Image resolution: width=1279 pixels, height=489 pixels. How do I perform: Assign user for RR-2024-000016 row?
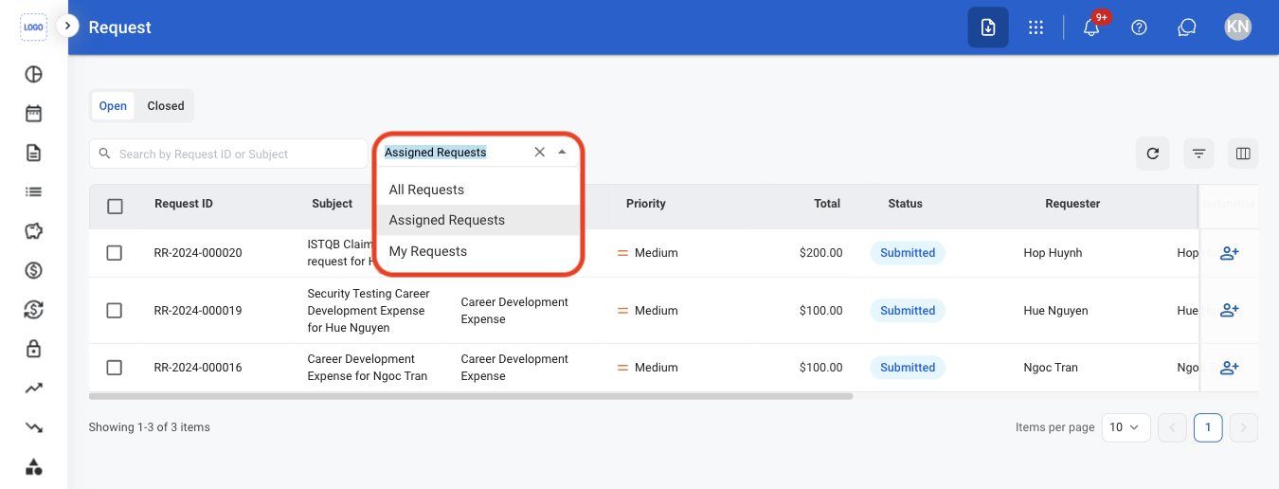[1230, 368]
